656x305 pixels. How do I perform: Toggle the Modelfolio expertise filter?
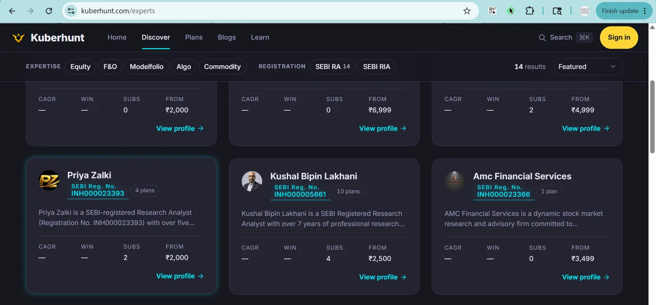[146, 67]
